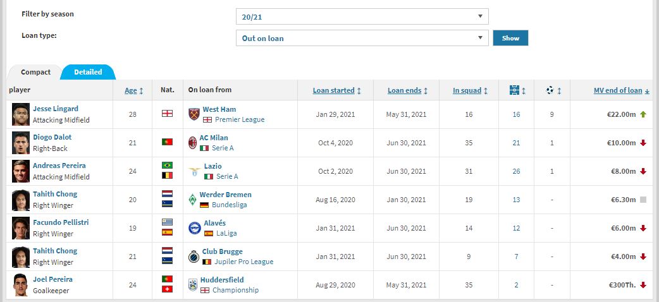
Task: Switch to the Compact tab
Action: 35,72
